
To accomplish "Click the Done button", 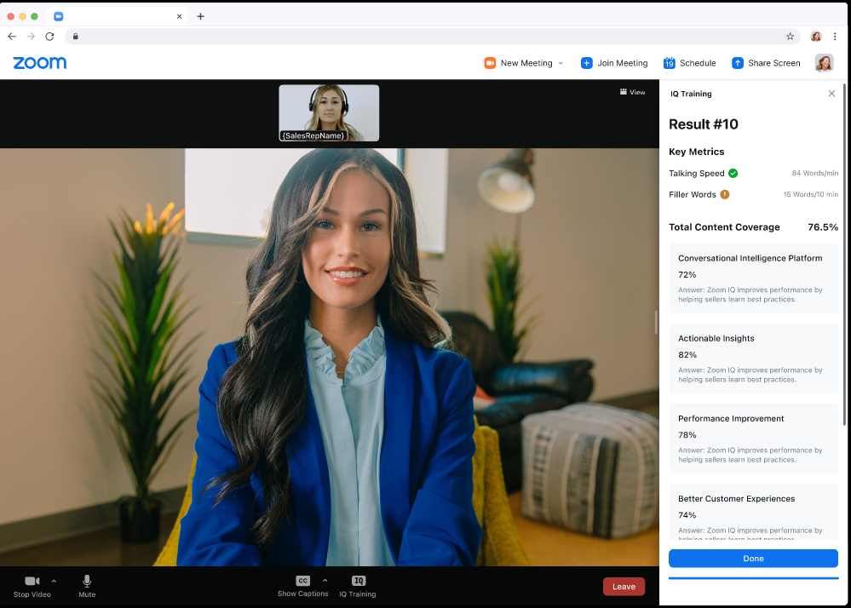I will click(x=753, y=559).
